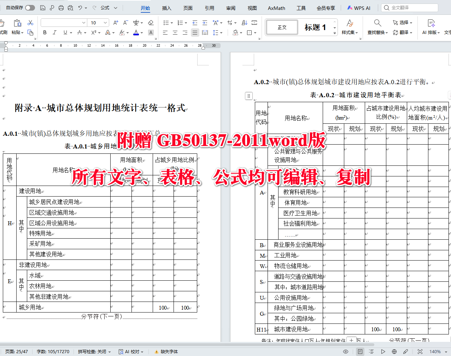Cut selection with the scissors icon
Viewport: 451px width, 356px height.
[30, 22]
